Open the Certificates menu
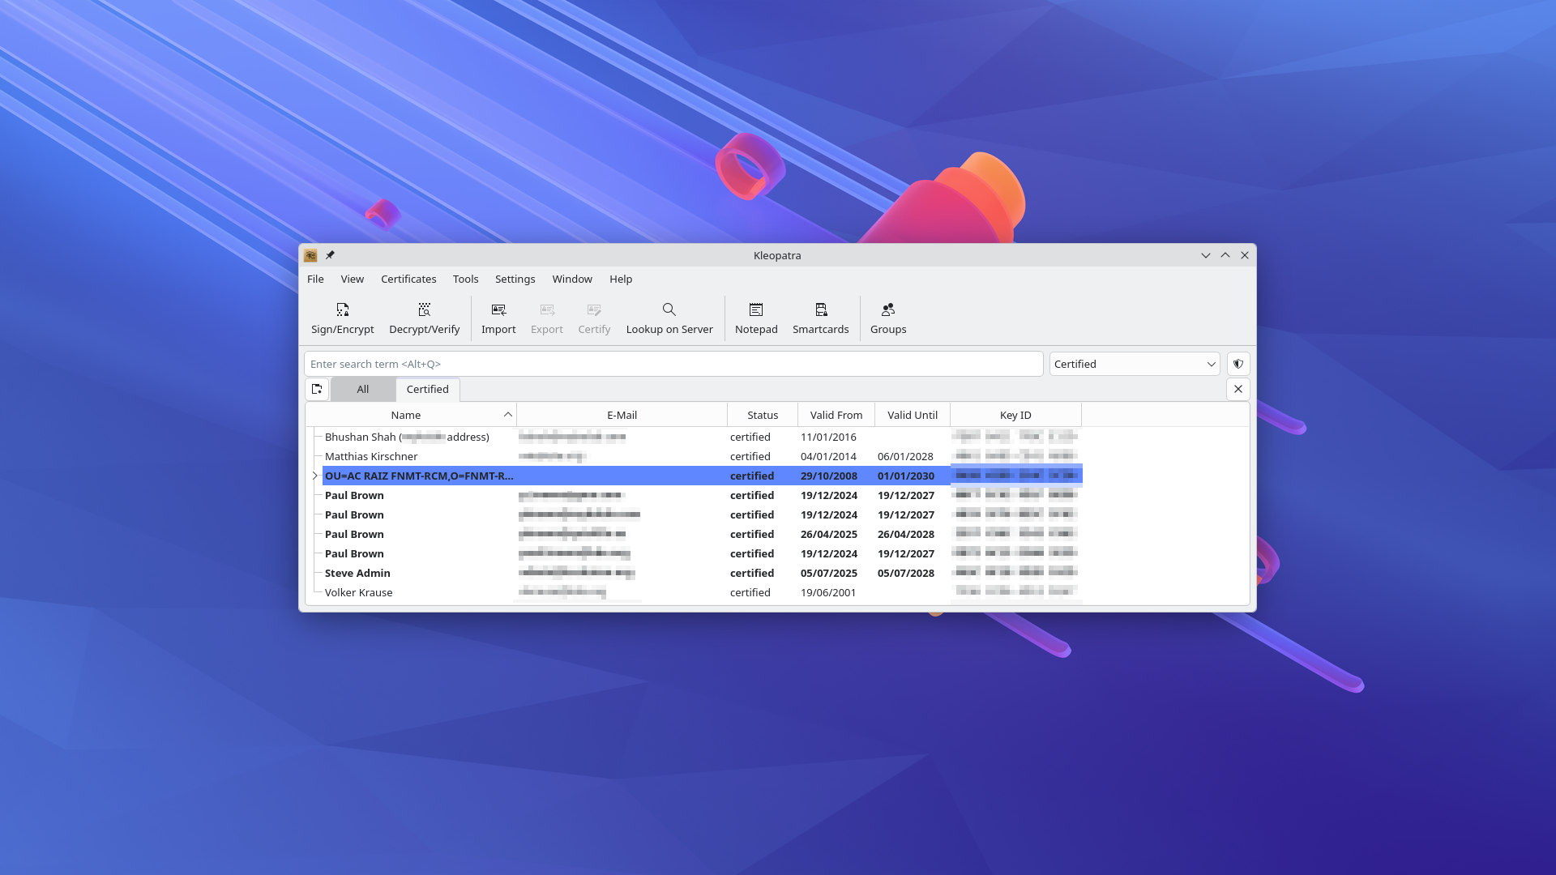 coord(408,279)
